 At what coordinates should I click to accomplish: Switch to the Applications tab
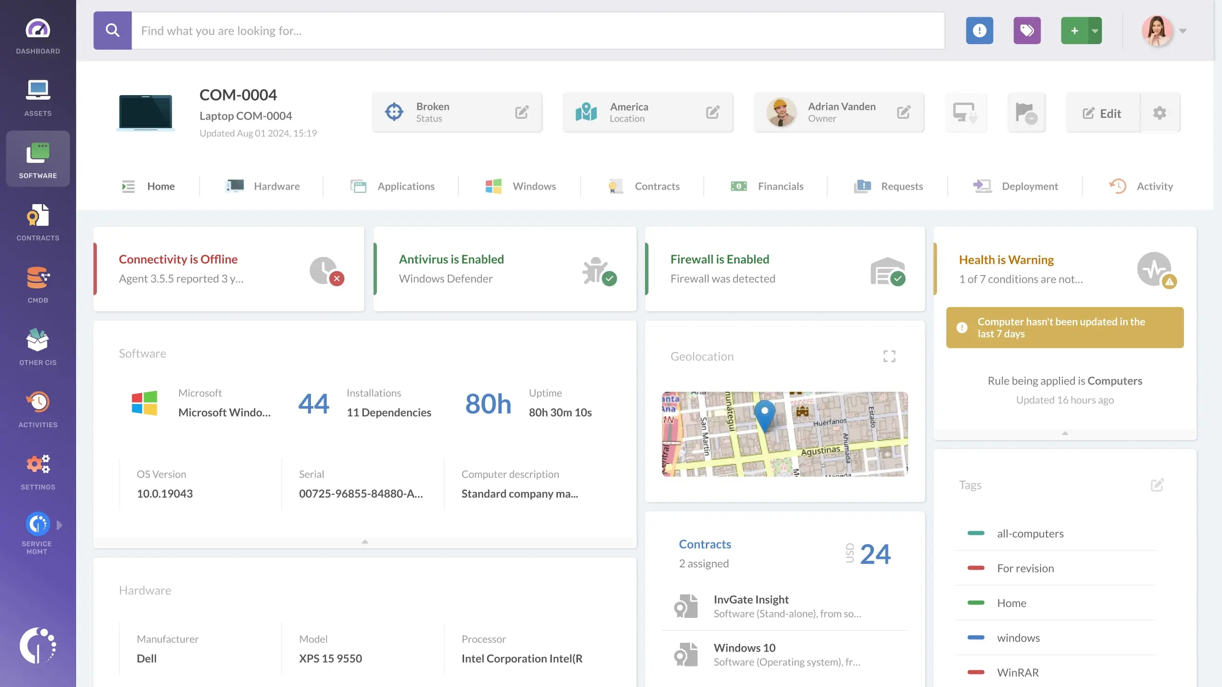(x=406, y=186)
